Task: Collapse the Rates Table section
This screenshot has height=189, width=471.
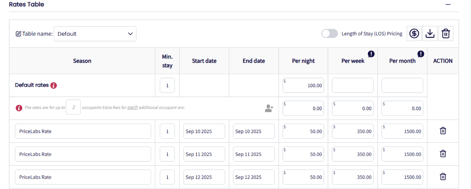Action: (448, 5)
